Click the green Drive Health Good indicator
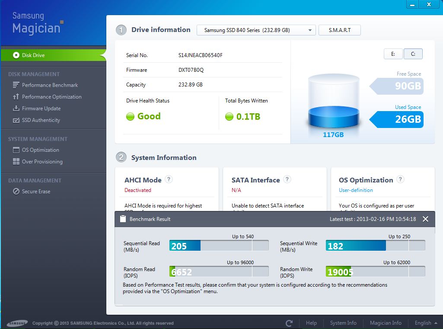Viewport: 443px width, 329px height. click(x=130, y=116)
